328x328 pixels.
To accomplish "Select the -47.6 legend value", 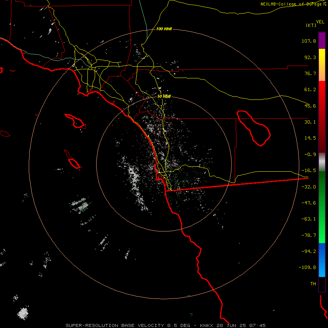I will tap(309, 203).
